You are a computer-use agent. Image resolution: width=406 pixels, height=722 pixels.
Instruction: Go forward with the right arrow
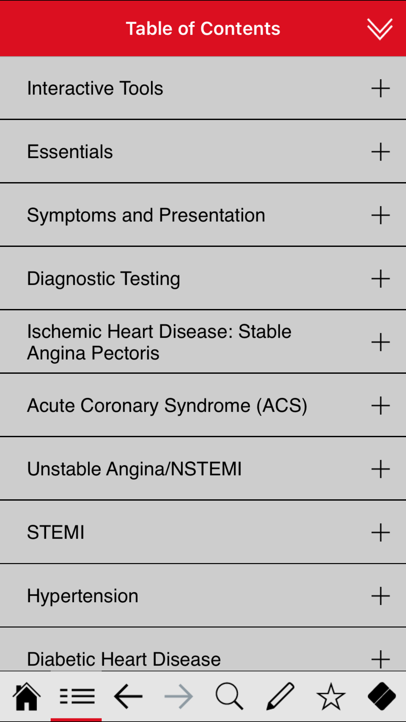pos(178,696)
